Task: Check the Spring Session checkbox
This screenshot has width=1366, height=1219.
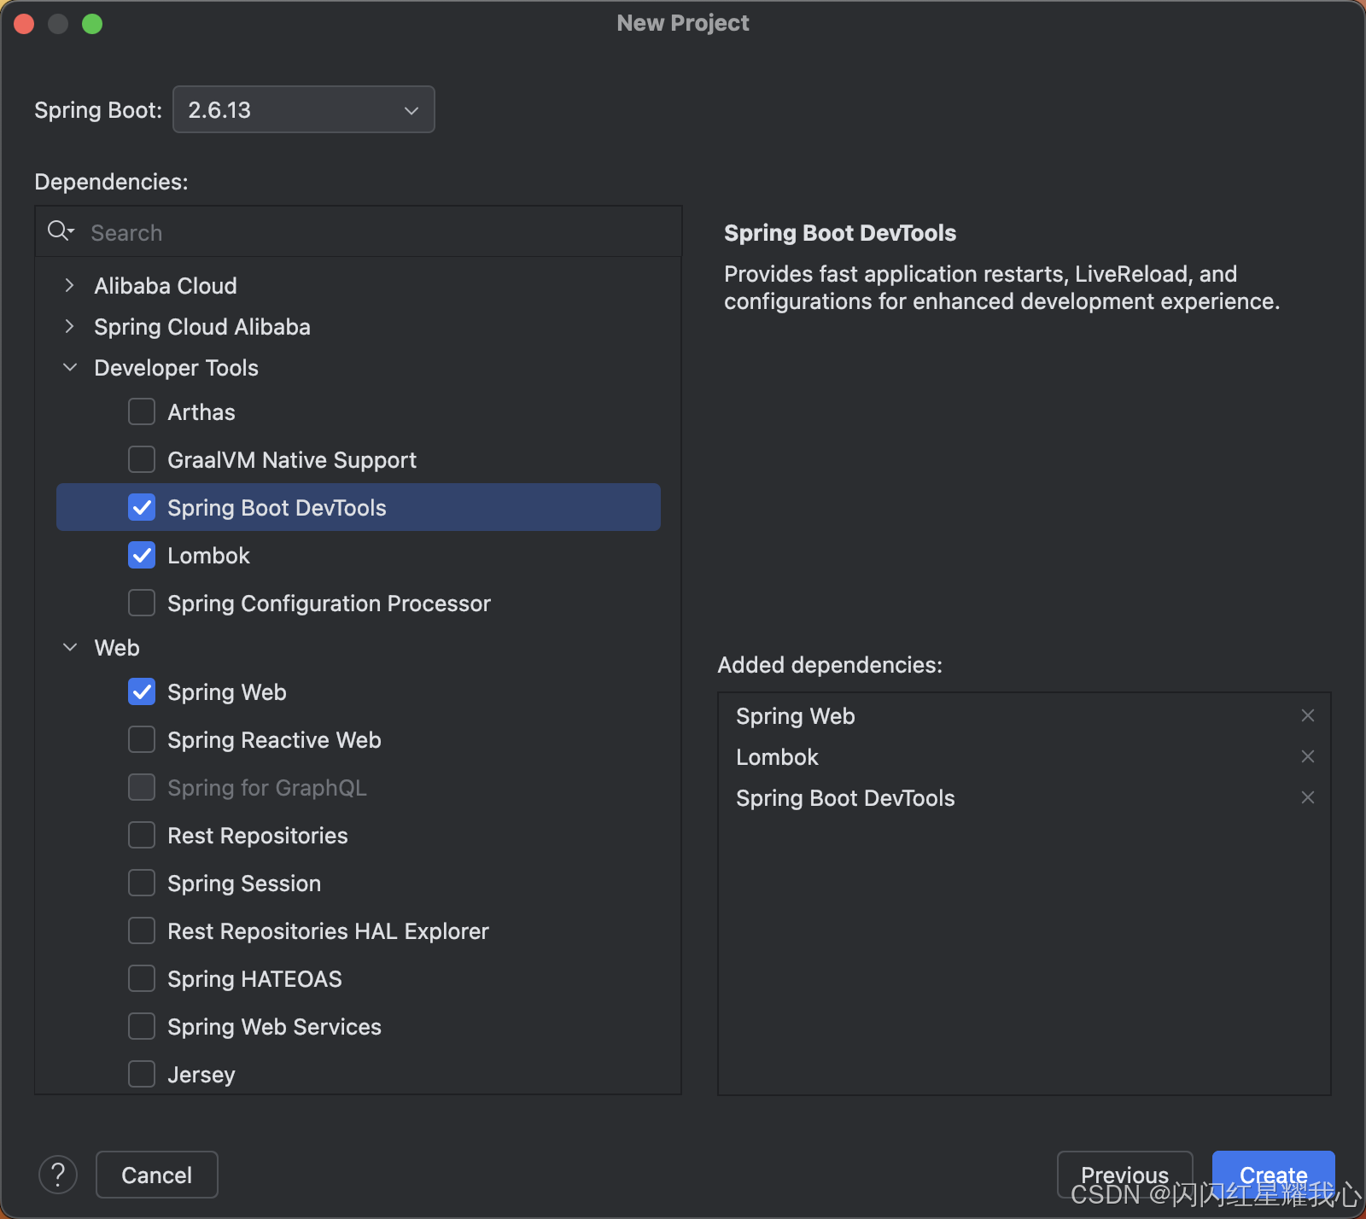Action: (142, 883)
